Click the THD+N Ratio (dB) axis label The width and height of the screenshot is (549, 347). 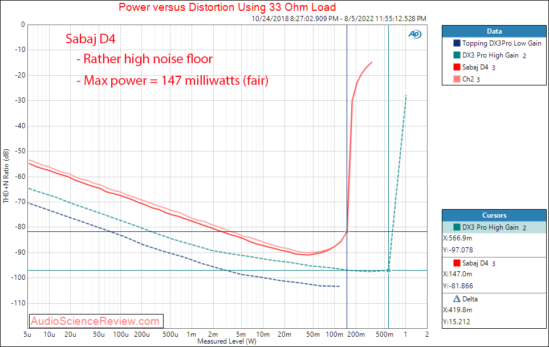pyautogui.click(x=6, y=176)
